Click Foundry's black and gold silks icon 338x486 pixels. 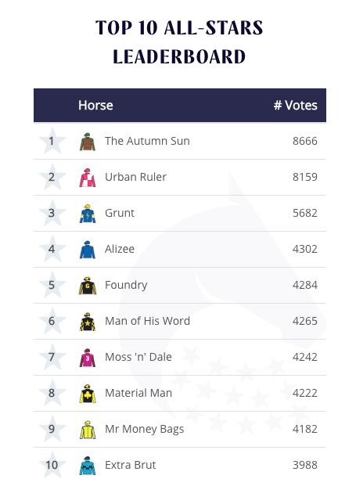coord(88,286)
